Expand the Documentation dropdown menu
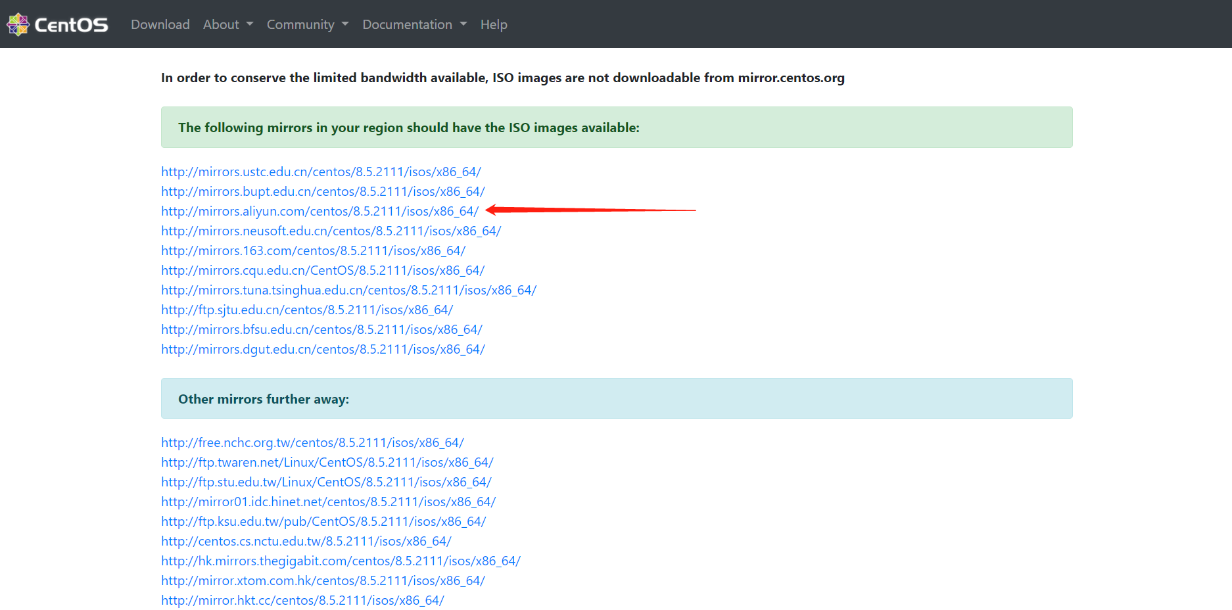This screenshot has width=1232, height=610. point(415,24)
